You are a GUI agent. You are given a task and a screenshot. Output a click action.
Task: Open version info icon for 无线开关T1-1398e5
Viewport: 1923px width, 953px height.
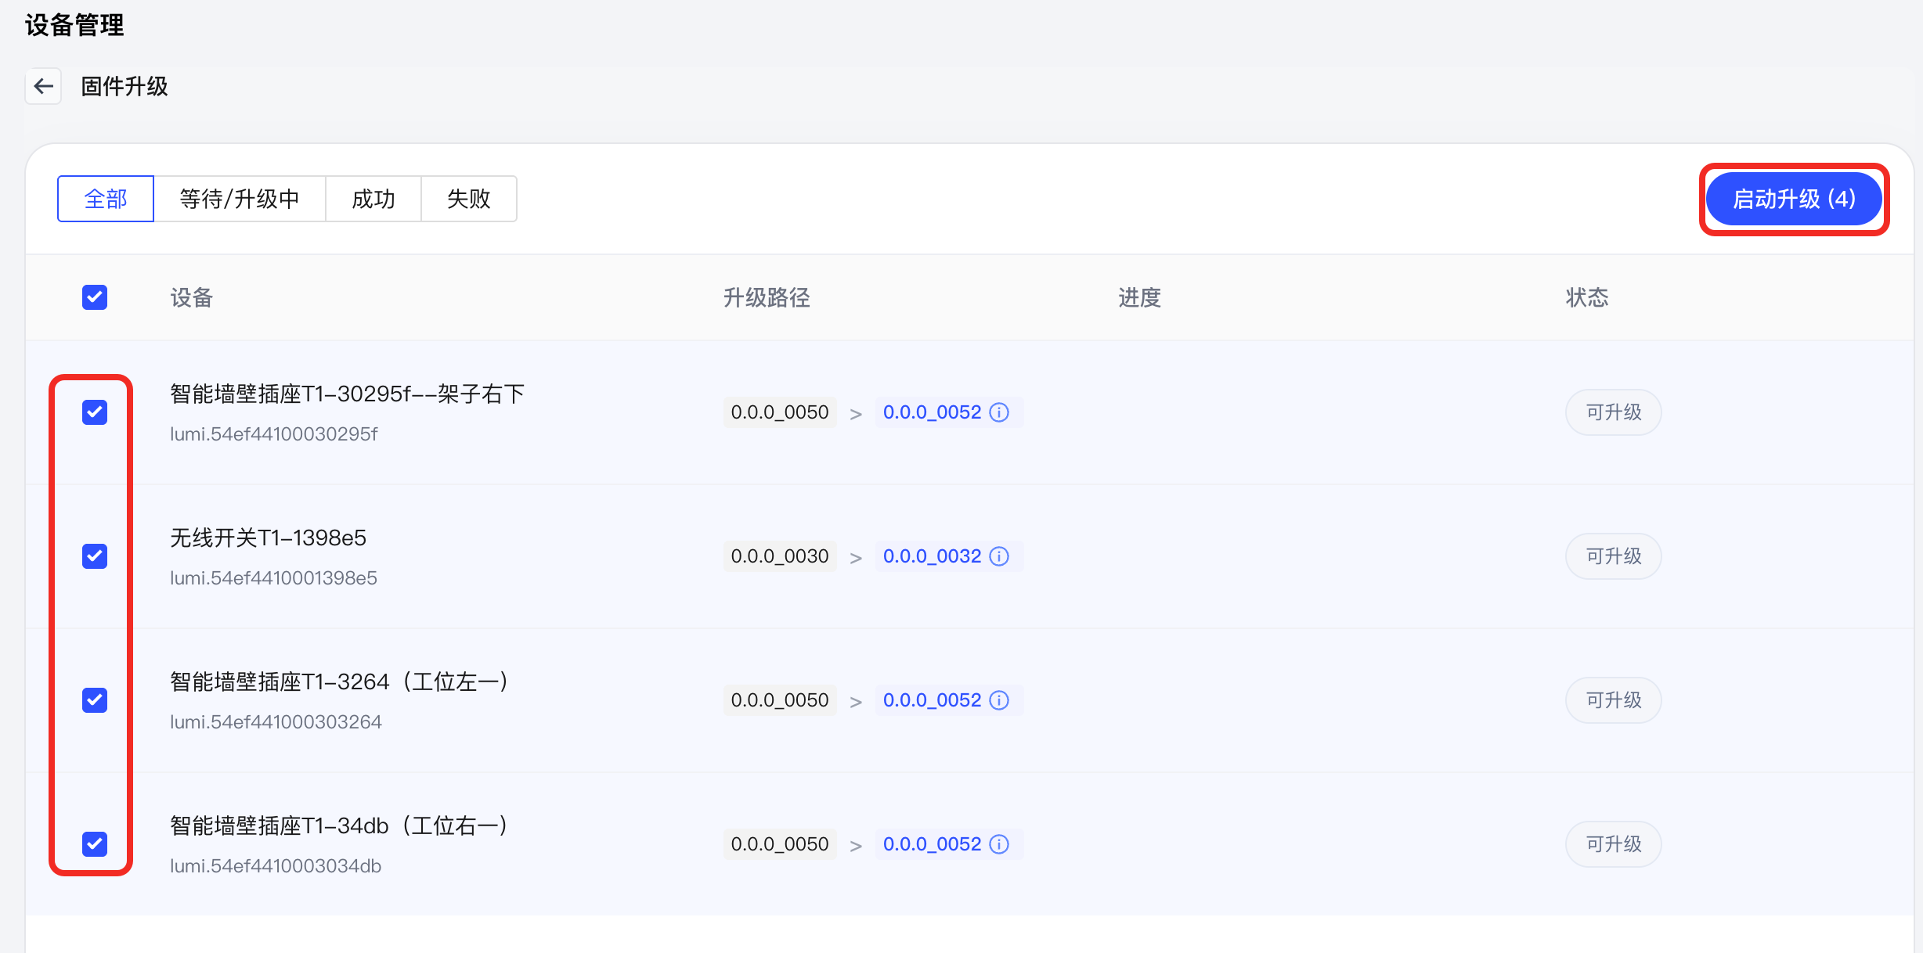click(x=999, y=556)
